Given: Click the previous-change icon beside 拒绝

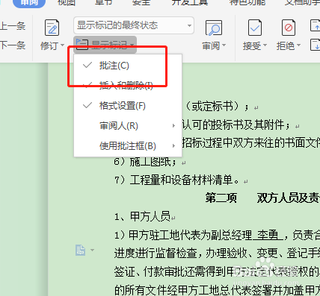Looking at the screenshot, I should (x=315, y=25).
